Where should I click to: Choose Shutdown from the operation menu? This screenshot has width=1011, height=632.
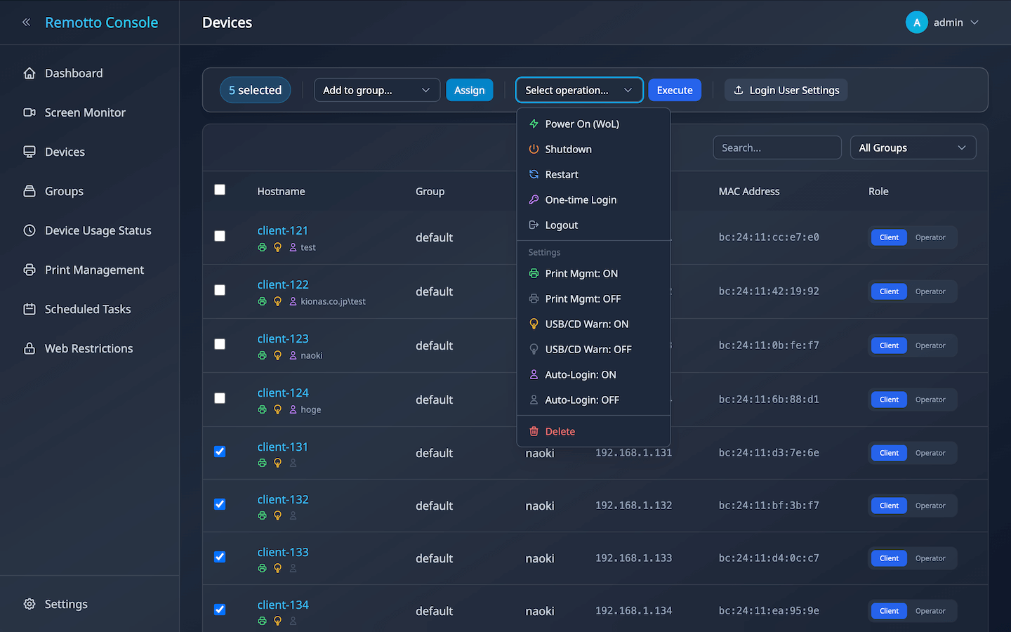(568, 149)
